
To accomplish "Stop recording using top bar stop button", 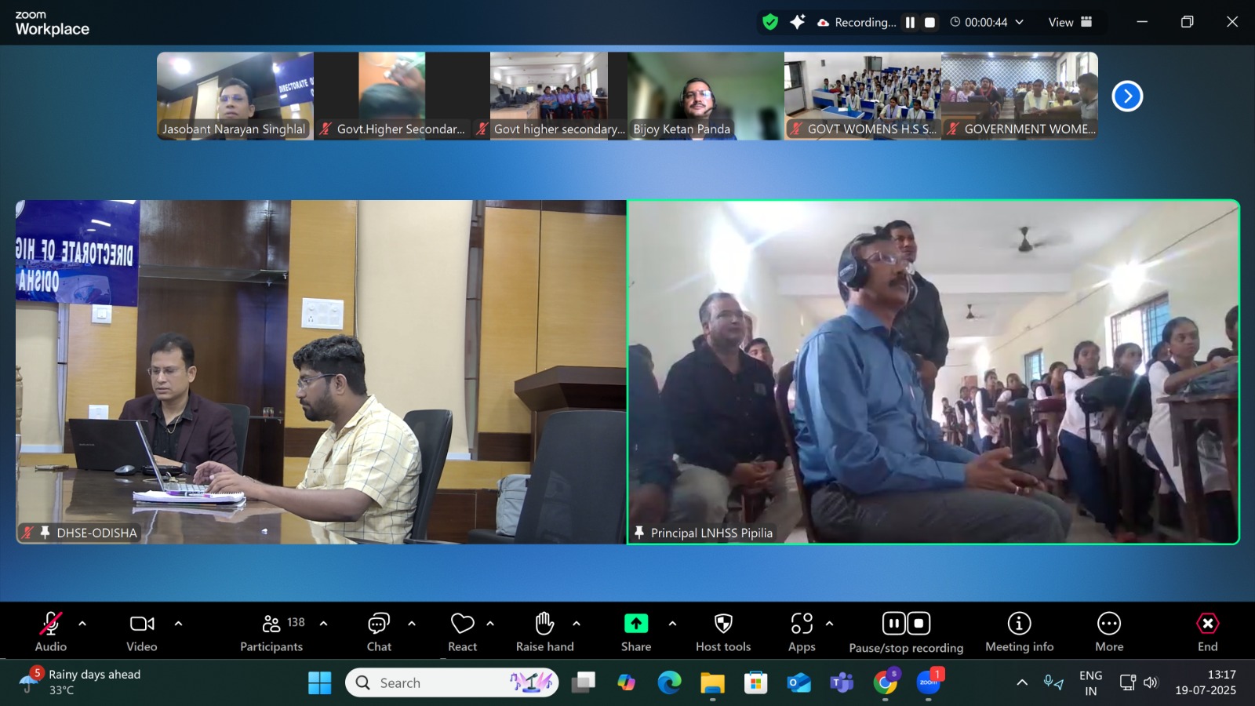I will click(x=929, y=22).
